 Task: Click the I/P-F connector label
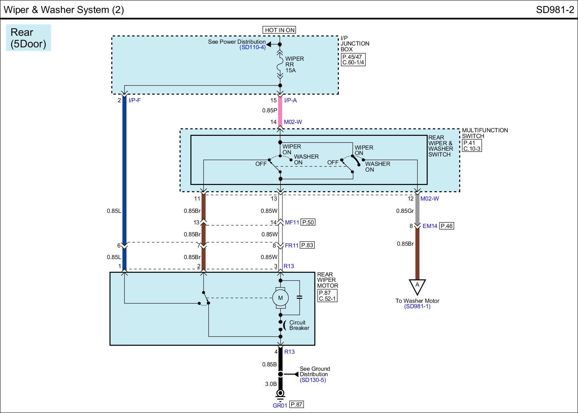coord(134,100)
